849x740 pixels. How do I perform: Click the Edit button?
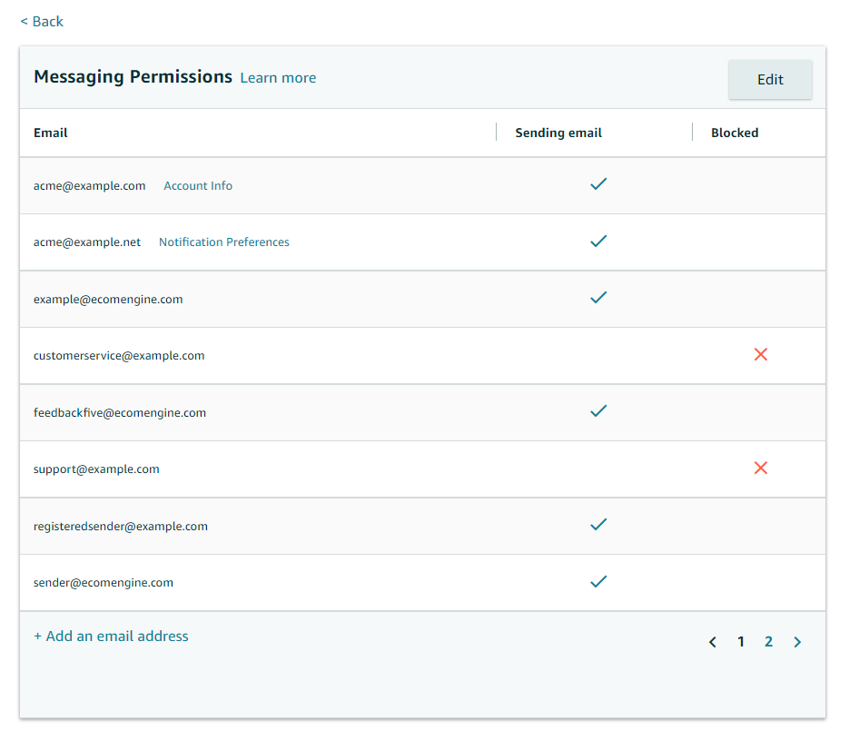pos(770,80)
